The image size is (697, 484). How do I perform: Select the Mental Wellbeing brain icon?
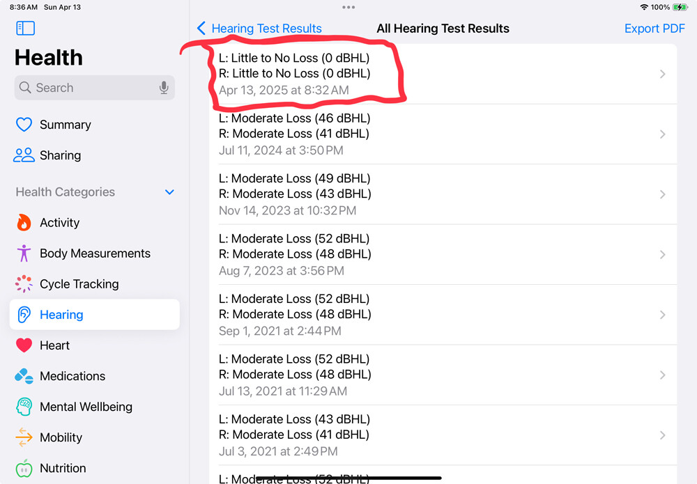pyautogui.click(x=24, y=407)
